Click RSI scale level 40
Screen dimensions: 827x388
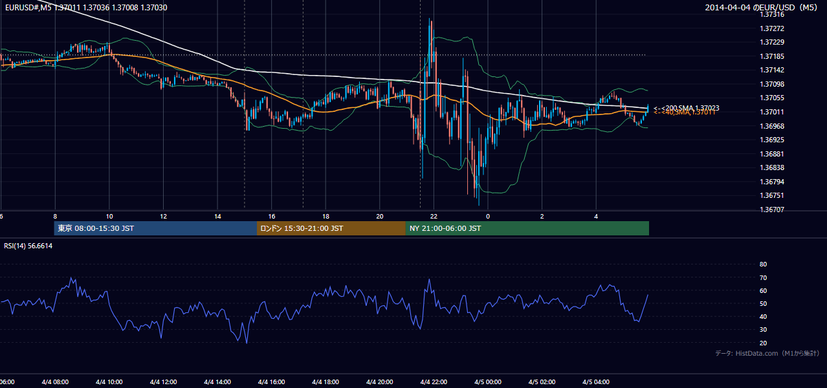pyautogui.click(x=764, y=316)
